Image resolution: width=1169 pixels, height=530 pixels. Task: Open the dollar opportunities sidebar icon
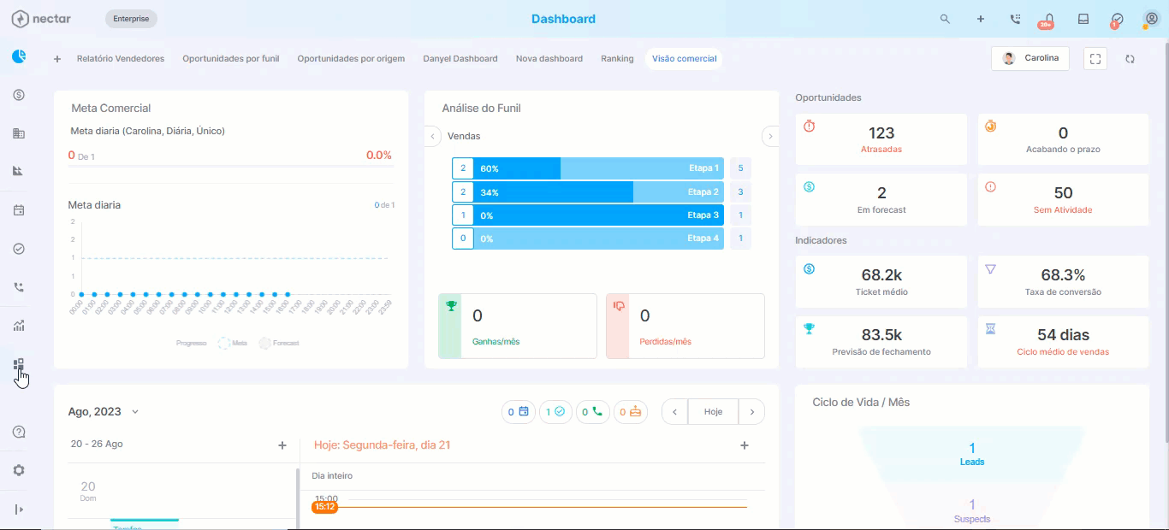pyautogui.click(x=19, y=95)
